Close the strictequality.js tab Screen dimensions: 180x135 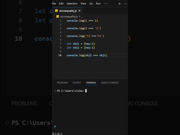point(79,11)
